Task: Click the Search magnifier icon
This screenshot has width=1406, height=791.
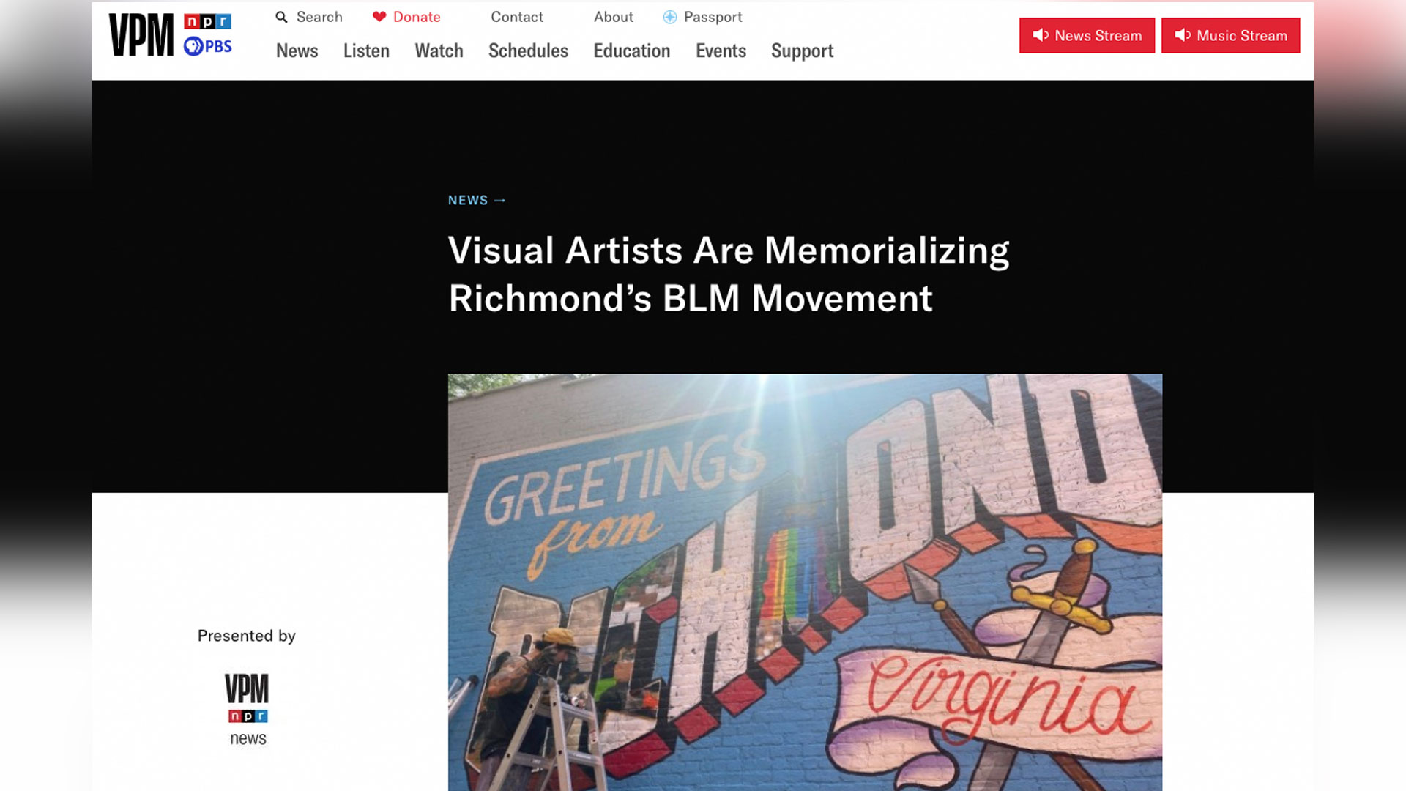Action: point(280,16)
